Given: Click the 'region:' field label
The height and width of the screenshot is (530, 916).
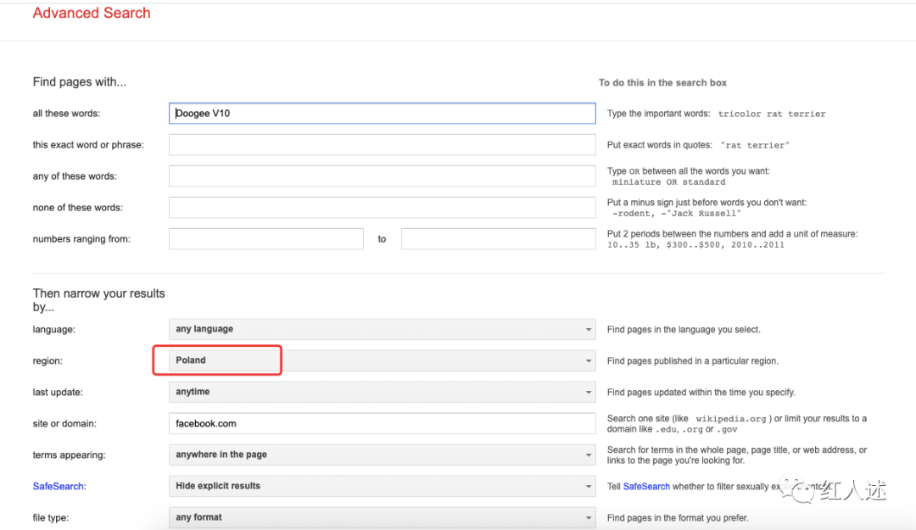Looking at the screenshot, I should [47, 360].
